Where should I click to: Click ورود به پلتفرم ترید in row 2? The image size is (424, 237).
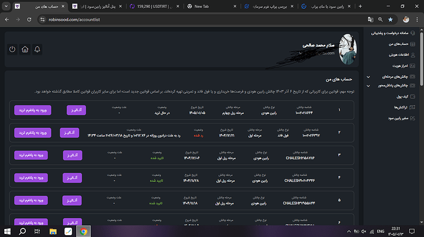pos(33,133)
